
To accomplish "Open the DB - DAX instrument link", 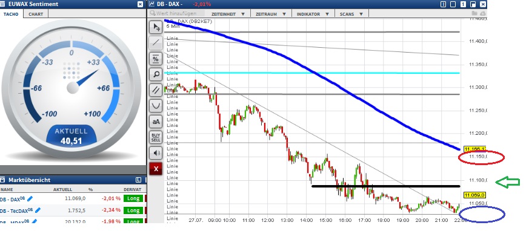I will (12, 199).
